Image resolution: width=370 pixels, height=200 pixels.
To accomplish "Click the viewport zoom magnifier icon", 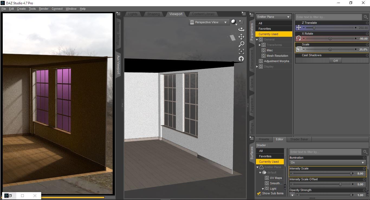I will [x=241, y=44].
